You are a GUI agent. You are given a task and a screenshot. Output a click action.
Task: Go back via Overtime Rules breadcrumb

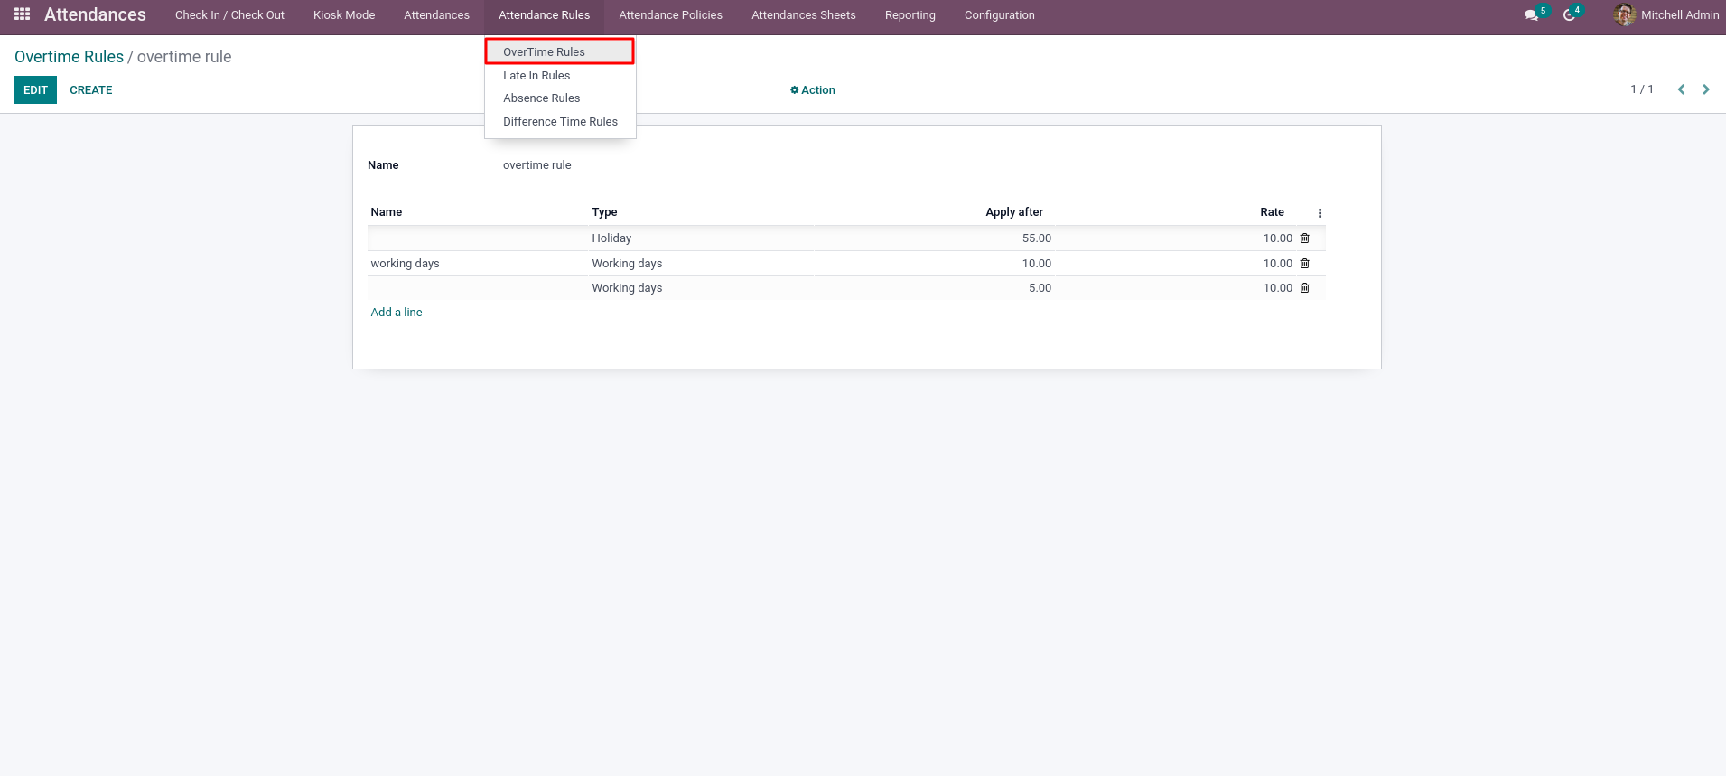pos(69,57)
